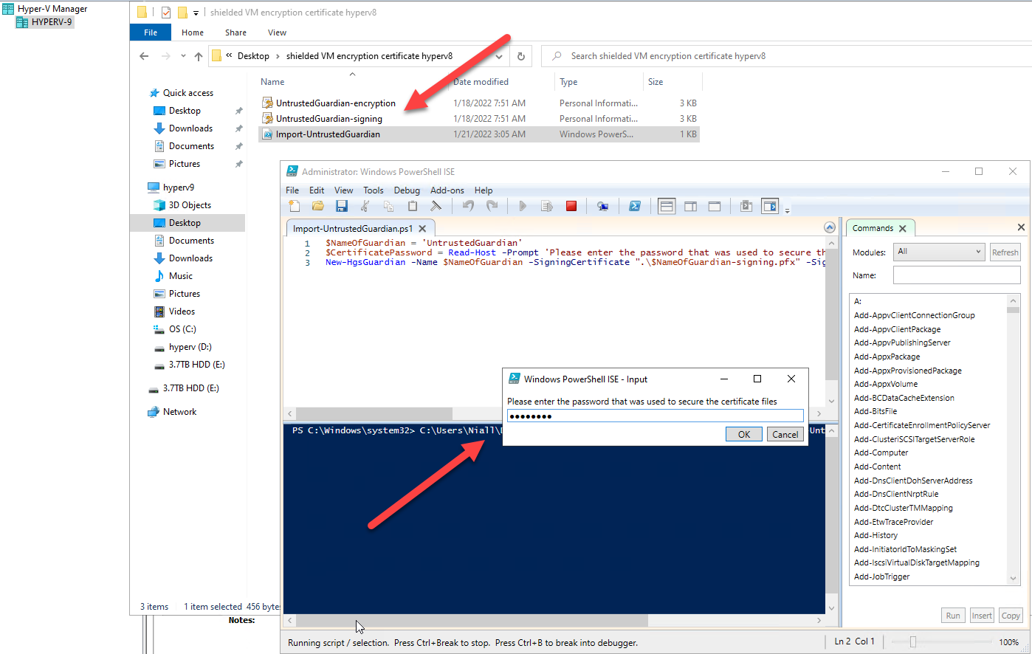Click the green Run Script play icon

[523, 207]
